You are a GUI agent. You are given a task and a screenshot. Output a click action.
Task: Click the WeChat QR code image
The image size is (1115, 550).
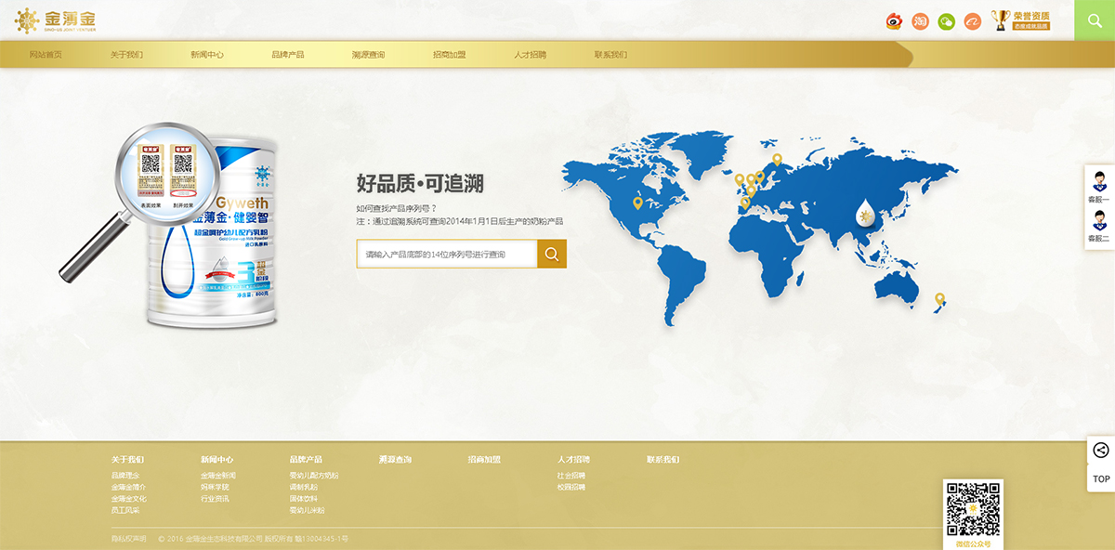(973, 509)
